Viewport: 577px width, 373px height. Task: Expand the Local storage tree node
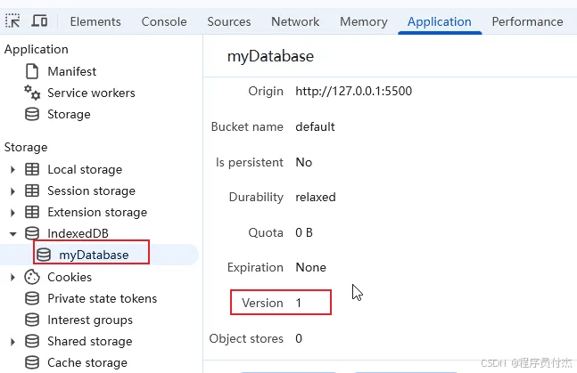(x=12, y=169)
